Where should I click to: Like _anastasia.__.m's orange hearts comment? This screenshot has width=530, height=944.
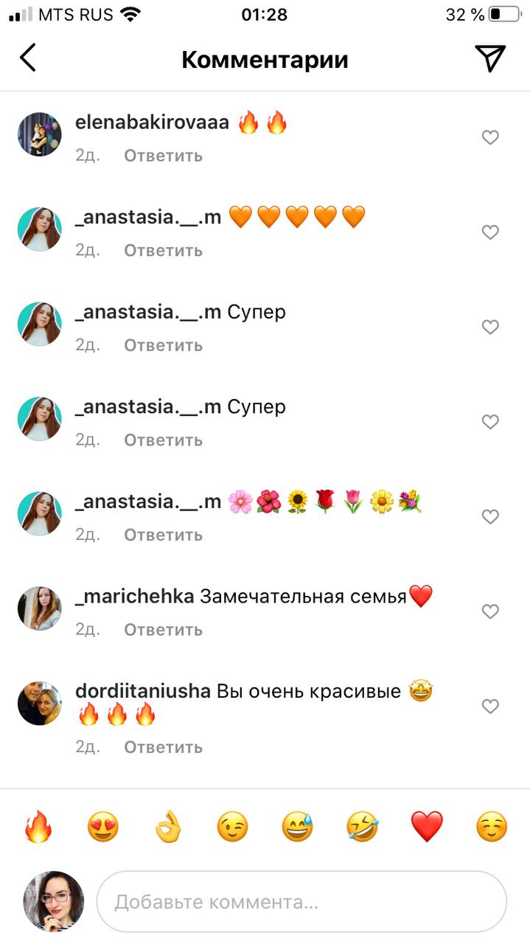point(490,232)
